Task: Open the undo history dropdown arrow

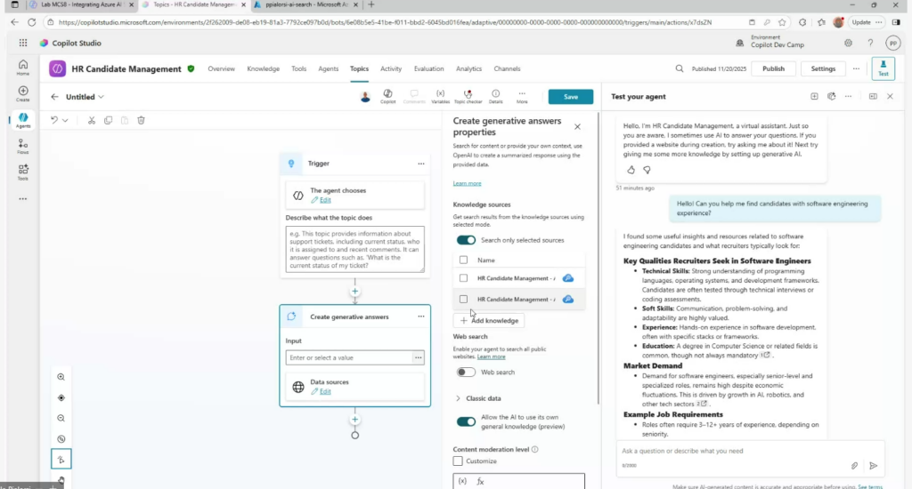Action: pyautogui.click(x=65, y=120)
